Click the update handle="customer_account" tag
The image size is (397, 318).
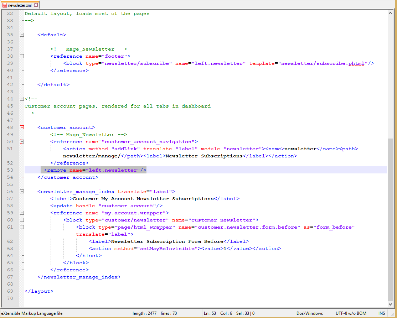[106, 206]
